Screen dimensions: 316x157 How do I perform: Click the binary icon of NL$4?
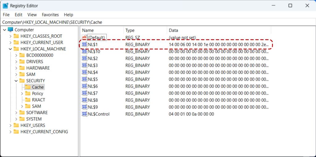tap(84, 72)
